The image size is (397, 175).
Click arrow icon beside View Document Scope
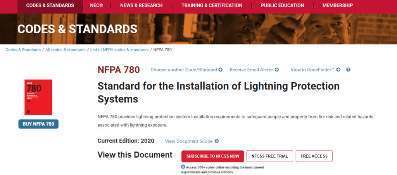click(x=217, y=141)
